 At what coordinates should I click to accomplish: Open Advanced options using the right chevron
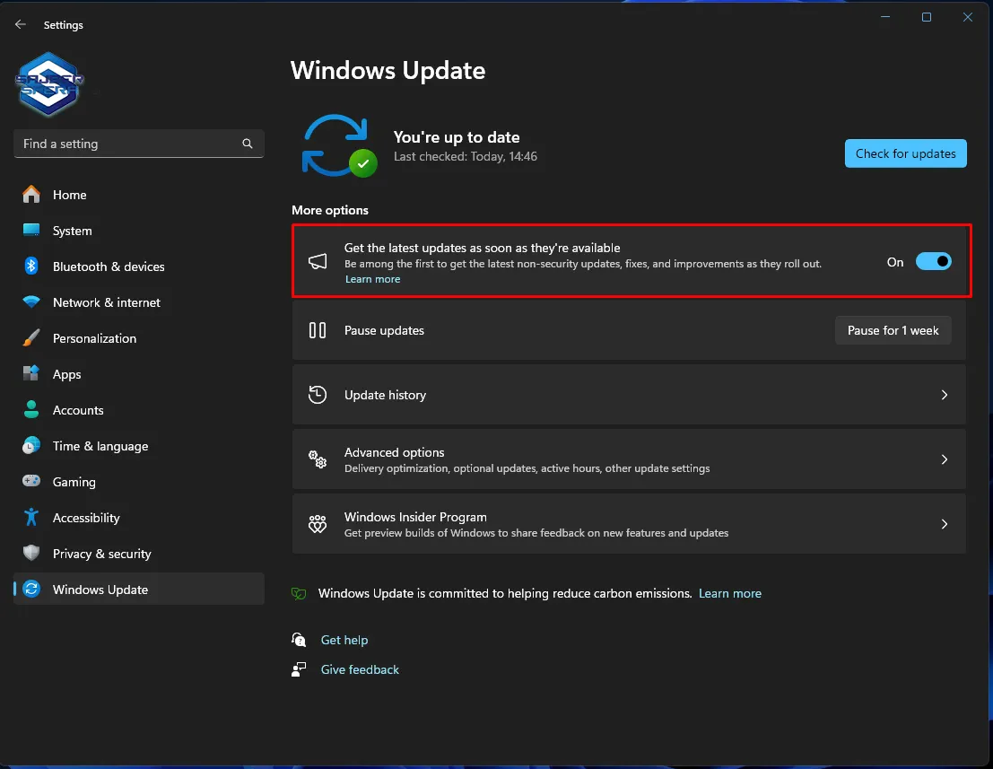(x=944, y=459)
